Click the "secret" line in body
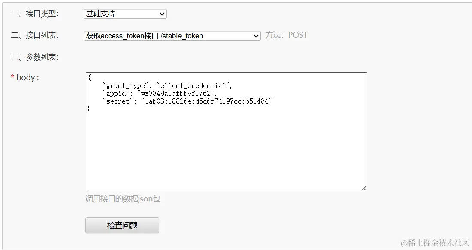Viewport: 472px width, 250px height. 187,101
